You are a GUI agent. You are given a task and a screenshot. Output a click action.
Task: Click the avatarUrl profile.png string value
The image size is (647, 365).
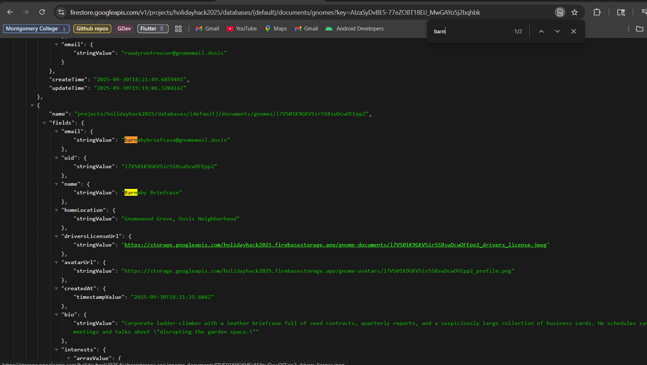point(318,271)
